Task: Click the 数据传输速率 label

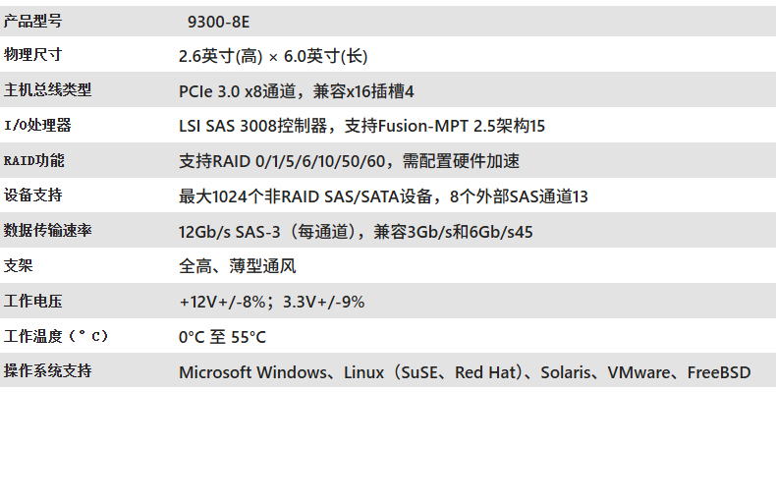Action: click(47, 231)
